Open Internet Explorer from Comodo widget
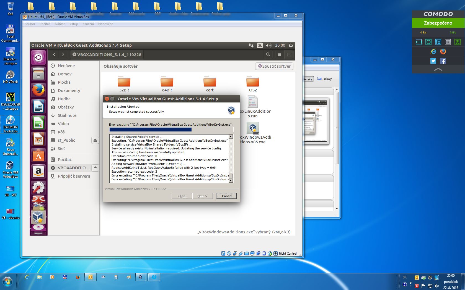465x290 pixels. click(433, 51)
